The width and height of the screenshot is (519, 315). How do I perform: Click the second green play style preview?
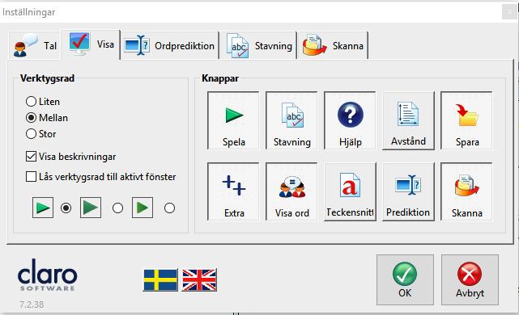tap(91, 208)
